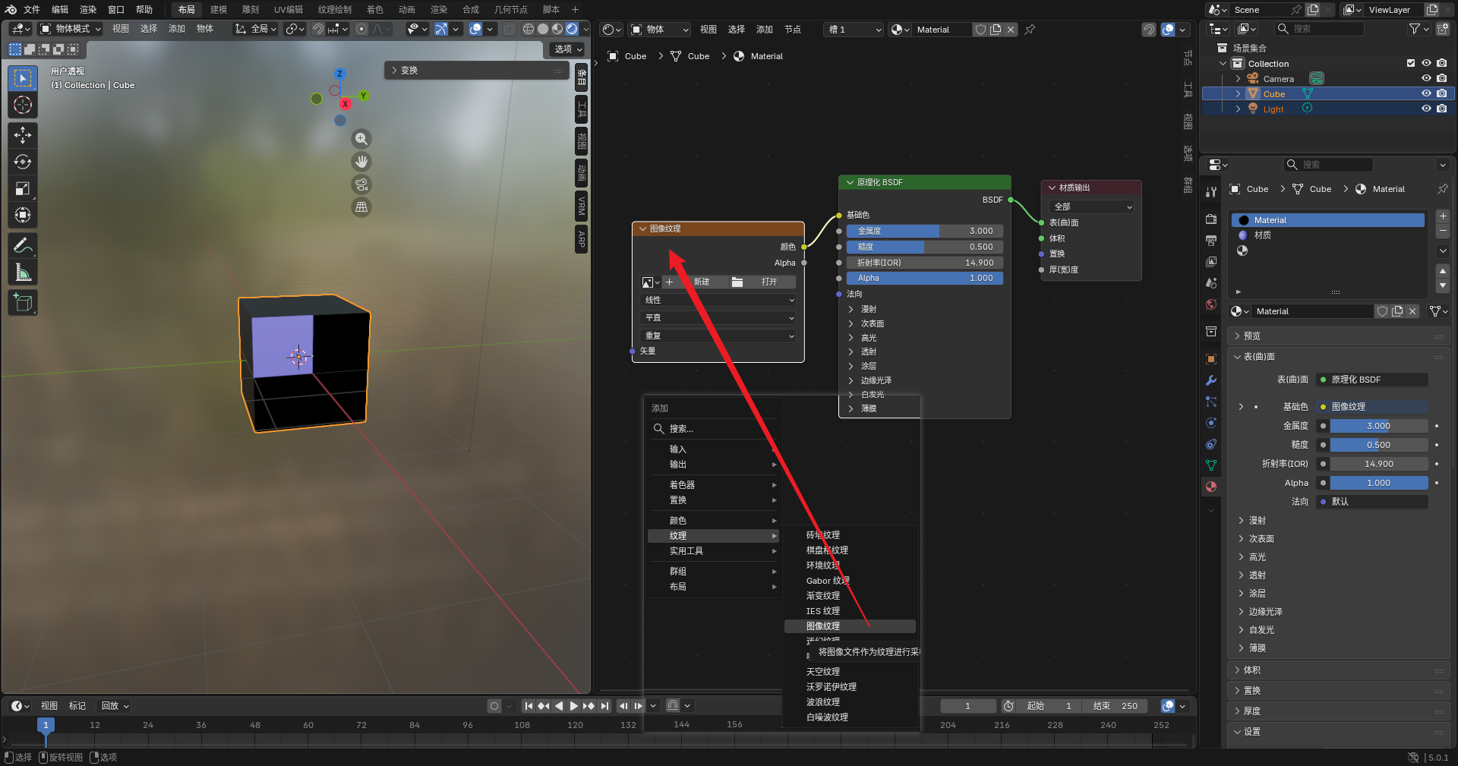Toggle Light render camera icon in outliner

(1441, 109)
